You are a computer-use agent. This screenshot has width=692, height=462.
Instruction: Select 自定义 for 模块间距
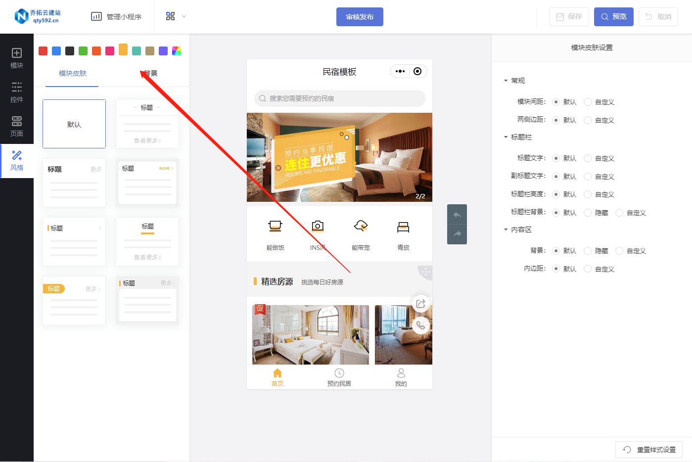click(x=588, y=102)
